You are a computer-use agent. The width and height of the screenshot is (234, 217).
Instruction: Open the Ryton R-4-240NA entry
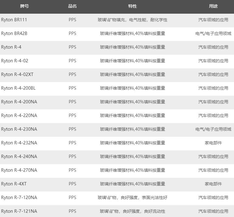[x=19, y=157]
